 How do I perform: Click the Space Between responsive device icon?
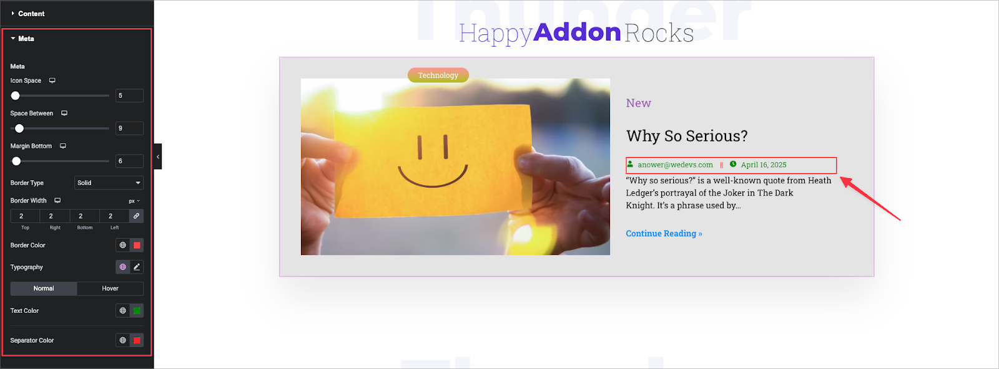coord(64,113)
